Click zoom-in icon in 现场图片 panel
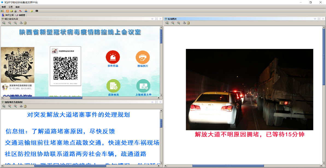The height and width of the screenshot is (168, 326). (x=173, y=23)
